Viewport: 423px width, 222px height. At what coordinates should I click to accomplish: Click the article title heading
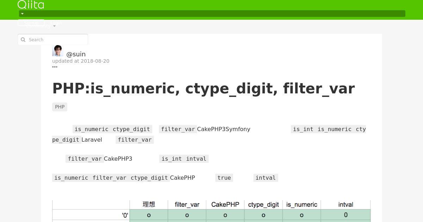click(x=203, y=88)
